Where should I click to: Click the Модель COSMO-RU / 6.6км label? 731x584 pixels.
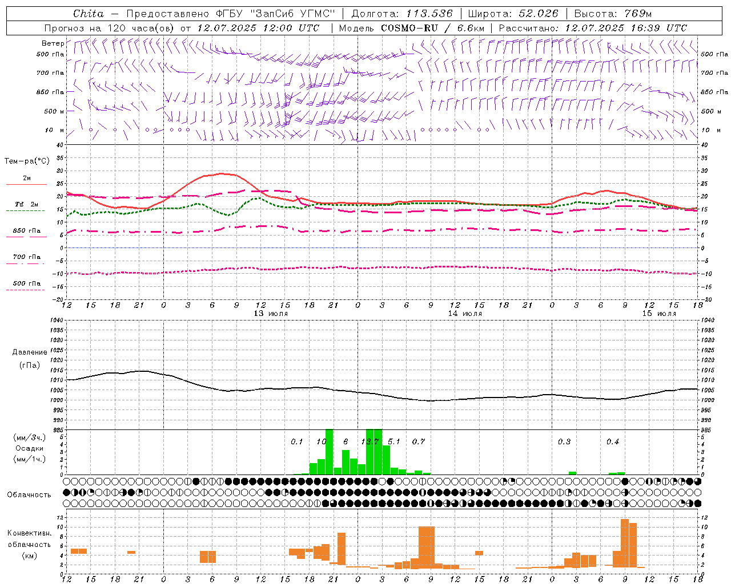point(412,28)
